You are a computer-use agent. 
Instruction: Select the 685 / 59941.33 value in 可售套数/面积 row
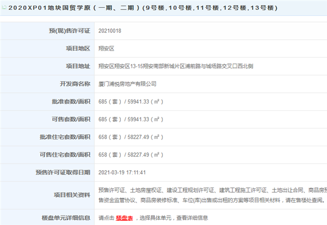click(x=131, y=119)
